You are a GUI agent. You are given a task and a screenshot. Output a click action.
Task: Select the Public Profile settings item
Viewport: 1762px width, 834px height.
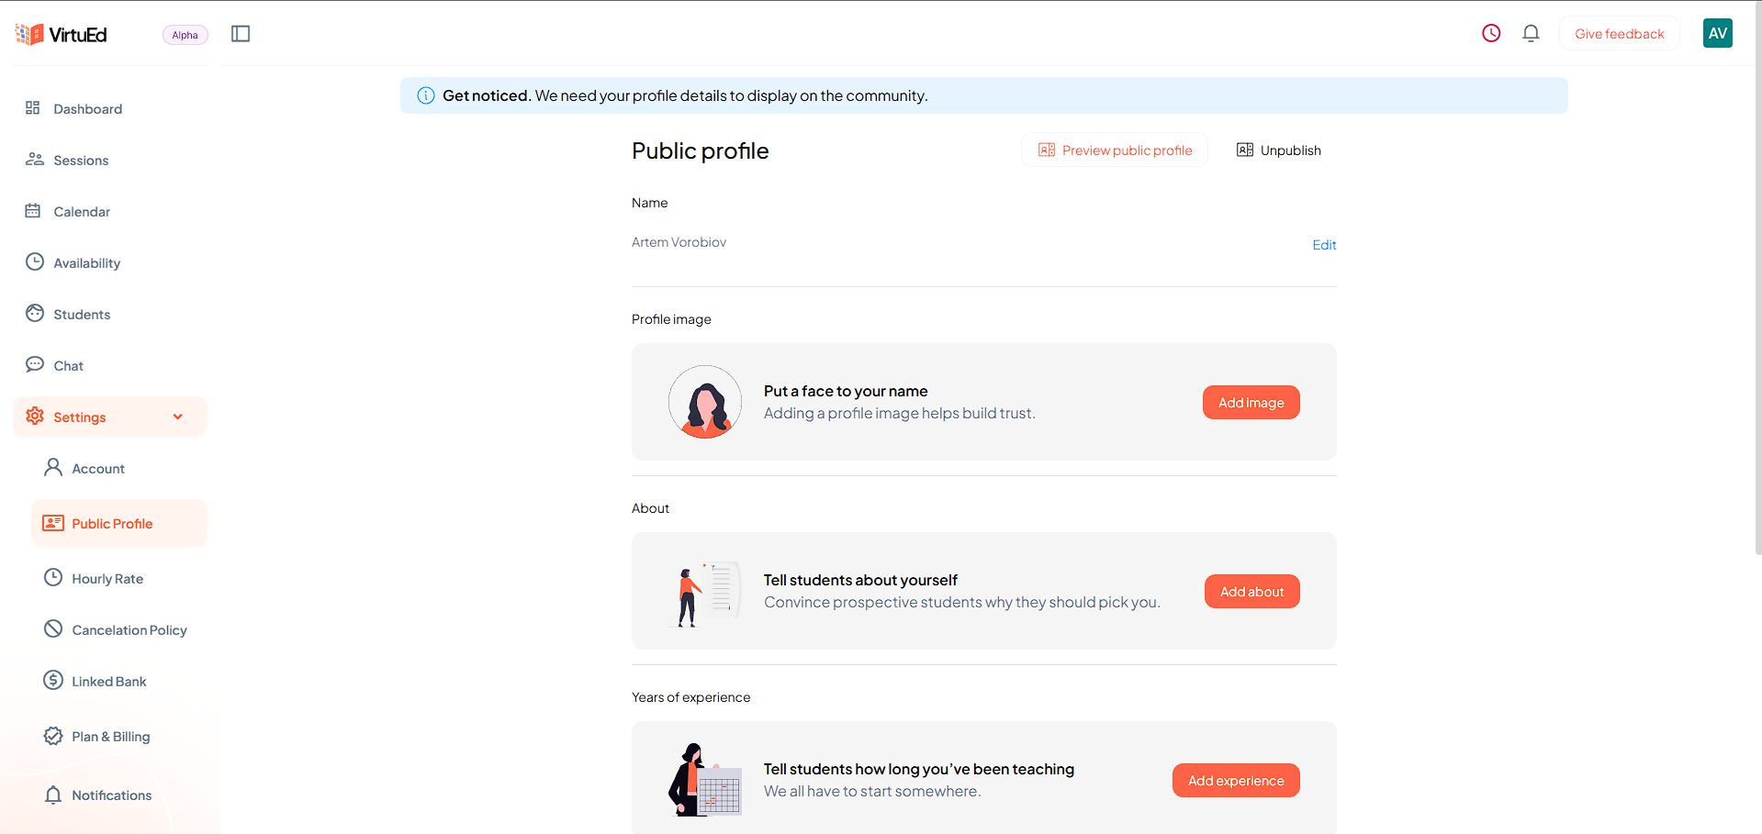[x=119, y=523]
